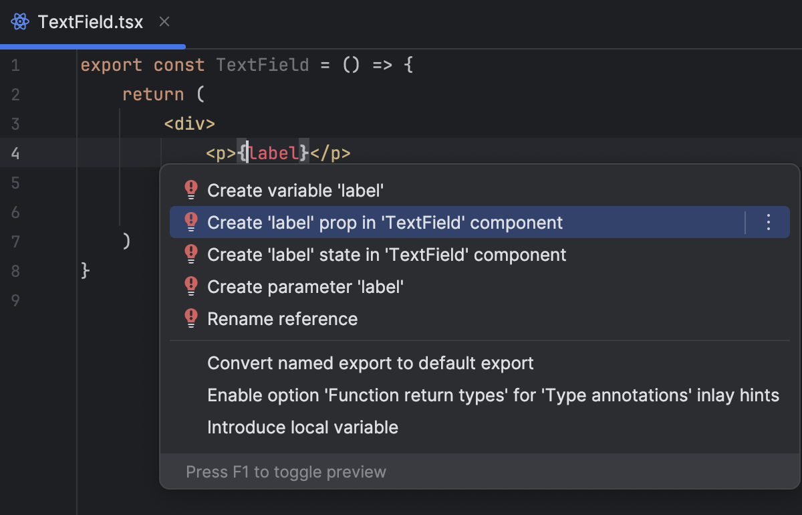Choose Rename reference
This screenshot has width=802, height=515.
coord(283,318)
